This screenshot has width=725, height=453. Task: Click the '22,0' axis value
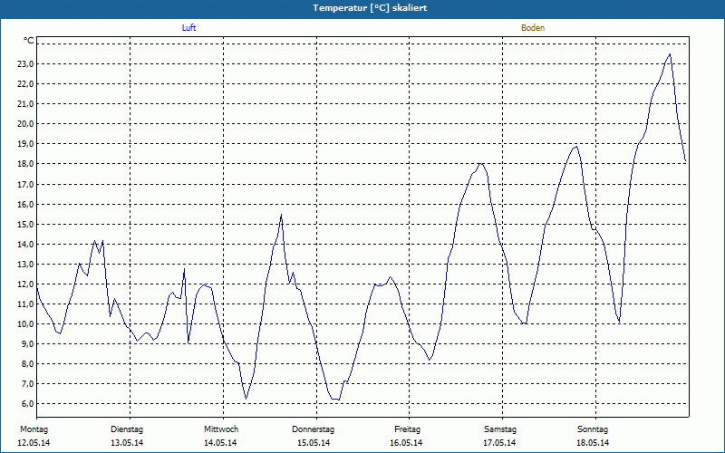(25, 84)
